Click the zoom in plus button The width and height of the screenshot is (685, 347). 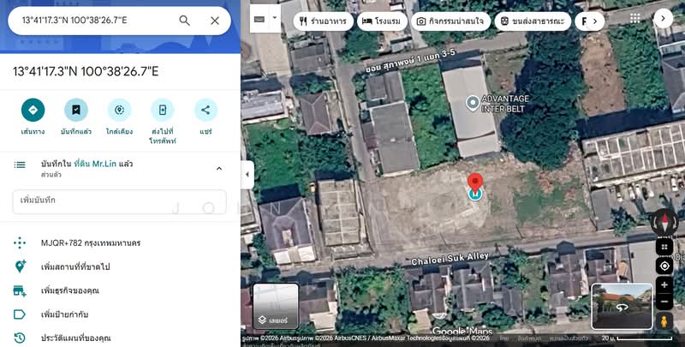(x=664, y=284)
